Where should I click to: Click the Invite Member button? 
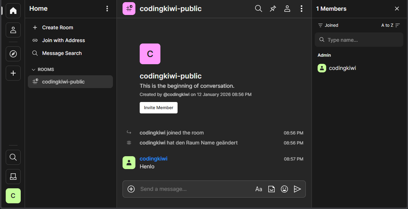tap(159, 108)
